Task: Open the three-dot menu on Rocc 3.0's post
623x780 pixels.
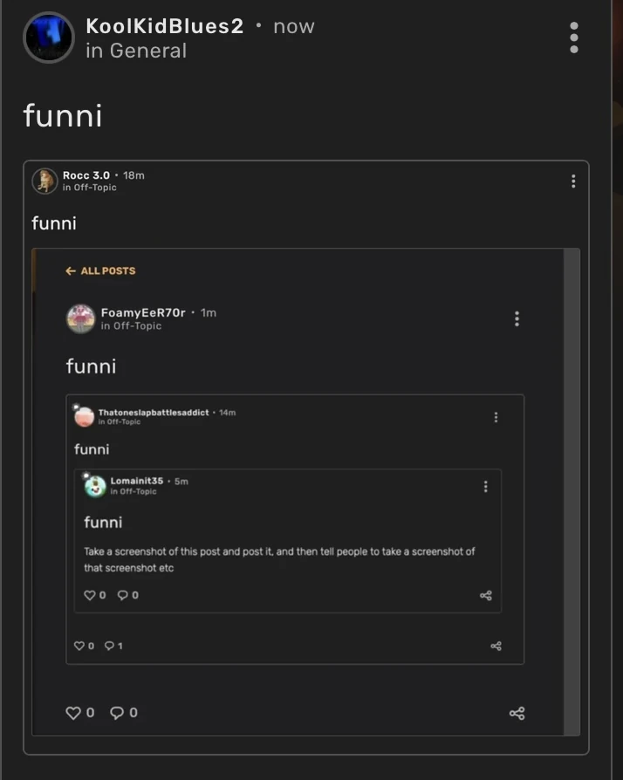Action: tap(573, 181)
